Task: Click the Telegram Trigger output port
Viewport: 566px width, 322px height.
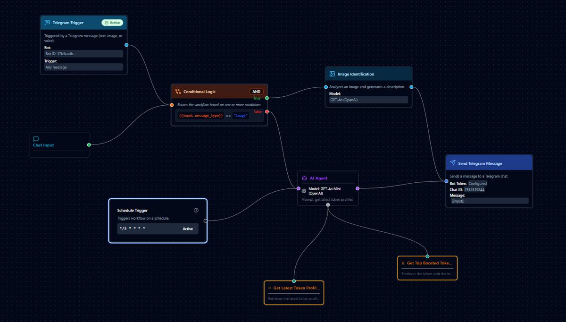Action: pyautogui.click(x=126, y=45)
